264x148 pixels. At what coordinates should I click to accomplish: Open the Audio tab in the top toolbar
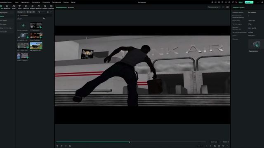[14, 7]
